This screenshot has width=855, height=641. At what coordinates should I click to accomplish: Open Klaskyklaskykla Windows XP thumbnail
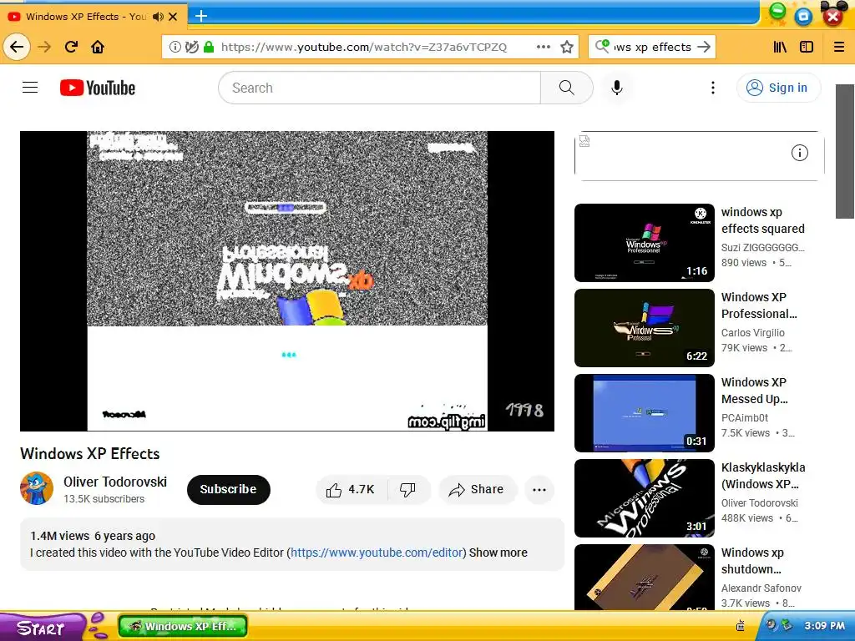pyautogui.click(x=644, y=497)
